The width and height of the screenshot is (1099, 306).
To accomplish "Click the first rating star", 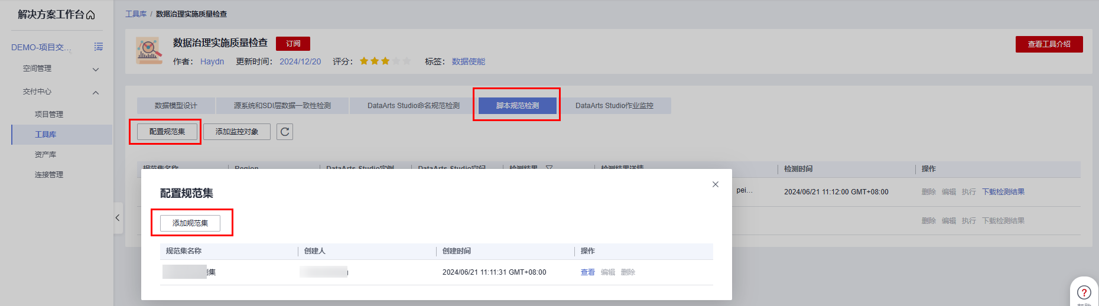I will point(364,61).
